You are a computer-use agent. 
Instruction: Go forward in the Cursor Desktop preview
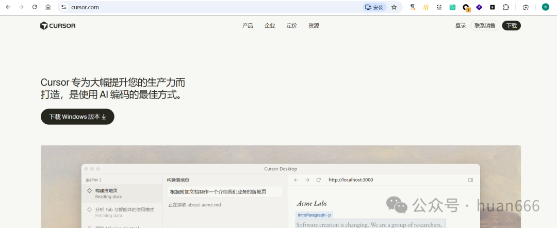(307, 180)
